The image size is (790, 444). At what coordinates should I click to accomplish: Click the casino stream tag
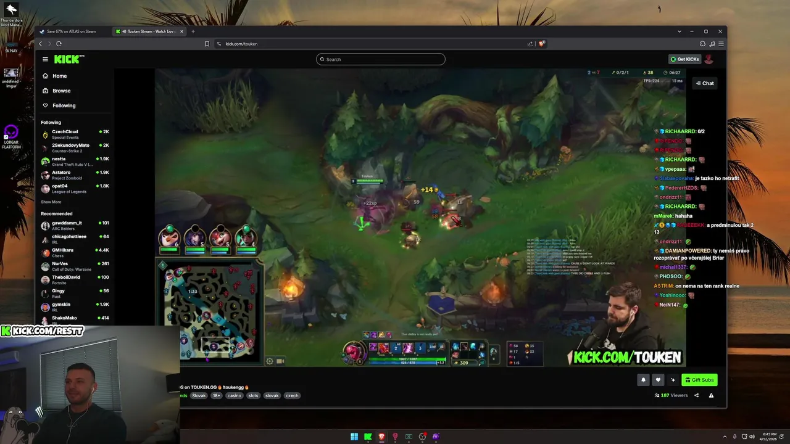pyautogui.click(x=234, y=395)
